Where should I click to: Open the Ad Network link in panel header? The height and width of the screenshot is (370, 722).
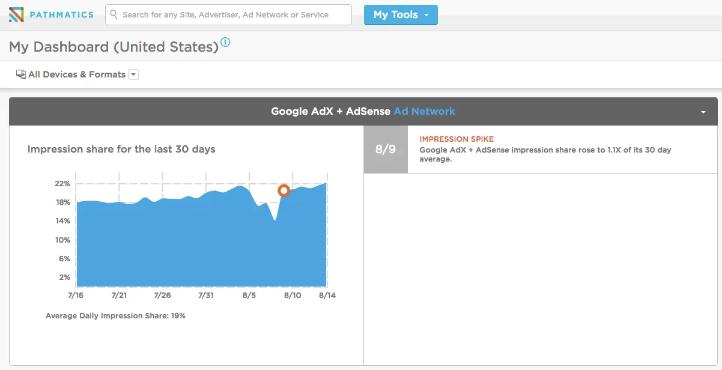coord(424,111)
